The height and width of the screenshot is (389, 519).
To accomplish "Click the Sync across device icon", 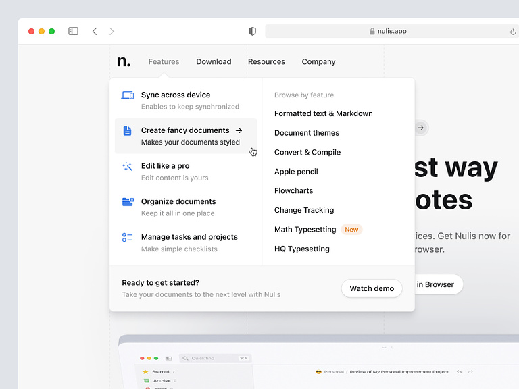I will click(x=127, y=95).
